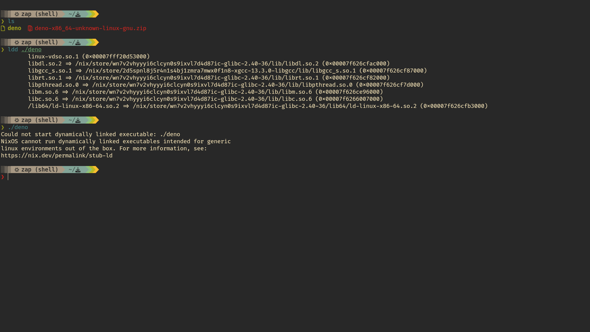Click the yellow deno filename in ls output
Image resolution: width=590 pixels, height=332 pixels.
tap(14, 28)
